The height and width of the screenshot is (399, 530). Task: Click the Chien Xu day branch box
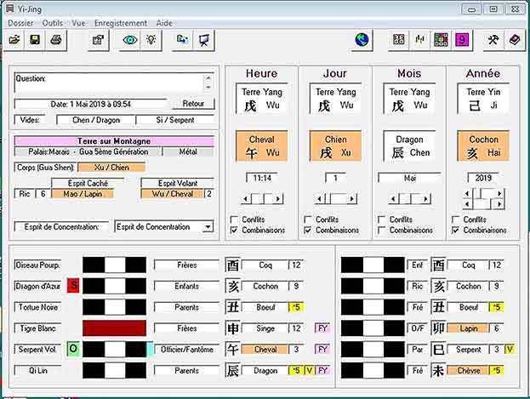335,146
